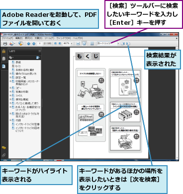This screenshot has width=183, height=194.
Task: Open the search field options dropdown arrow
Action: [x=118, y=44]
